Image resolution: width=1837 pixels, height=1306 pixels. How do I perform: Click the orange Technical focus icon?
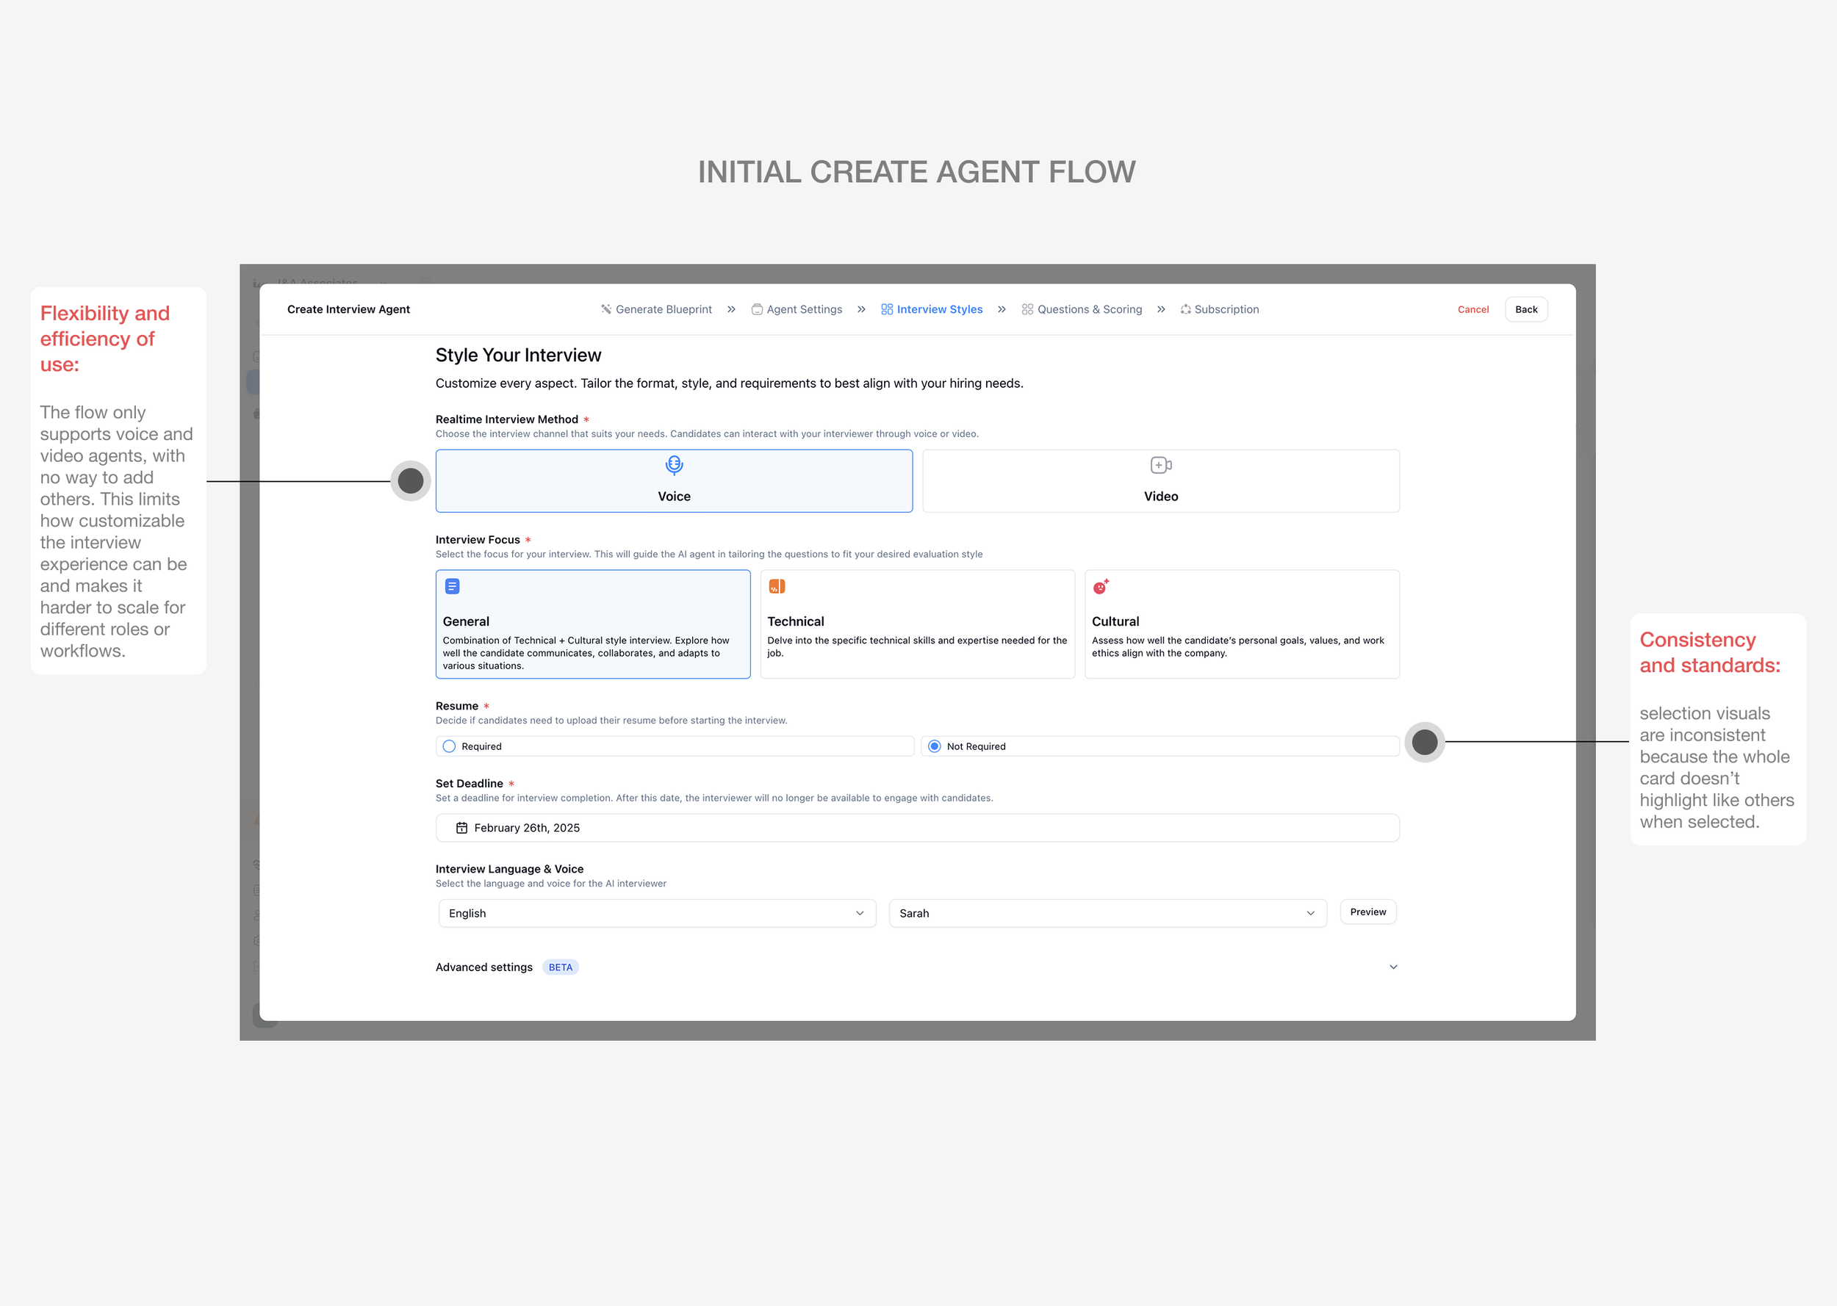(776, 586)
